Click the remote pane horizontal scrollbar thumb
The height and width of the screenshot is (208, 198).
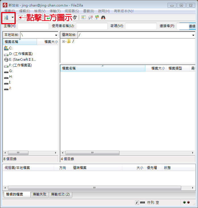tap(92, 153)
